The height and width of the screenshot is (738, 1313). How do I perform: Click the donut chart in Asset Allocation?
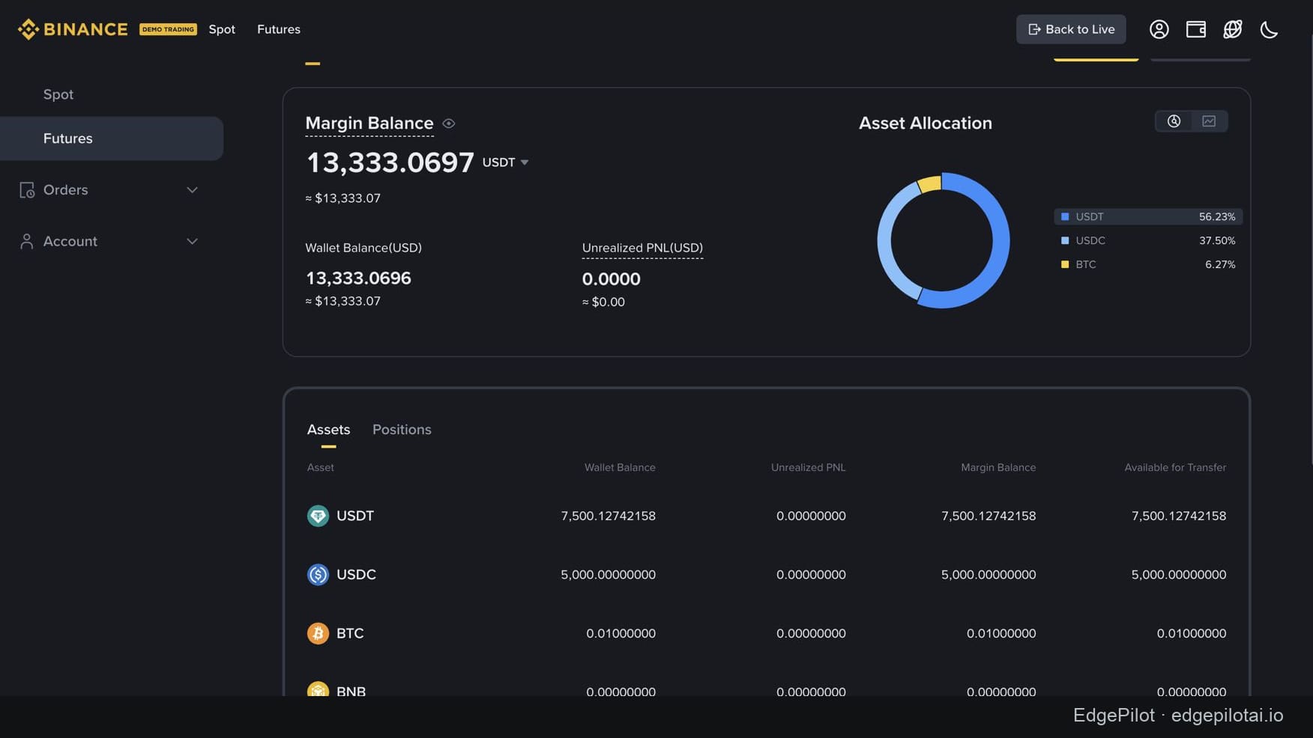pyautogui.click(x=944, y=240)
